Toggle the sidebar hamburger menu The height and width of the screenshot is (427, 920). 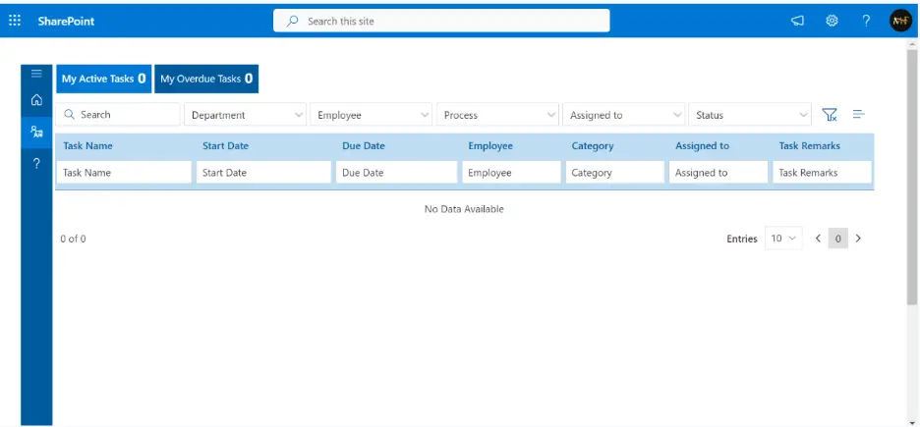36,74
